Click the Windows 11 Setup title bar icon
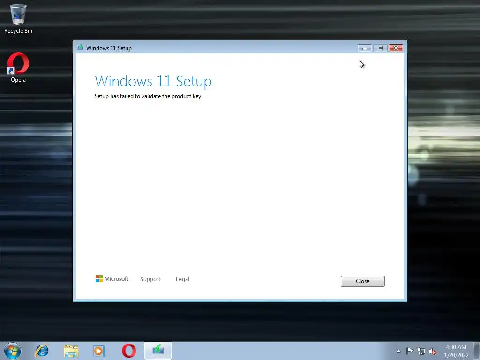Screen dimensions: 480x360 pos(81,47)
